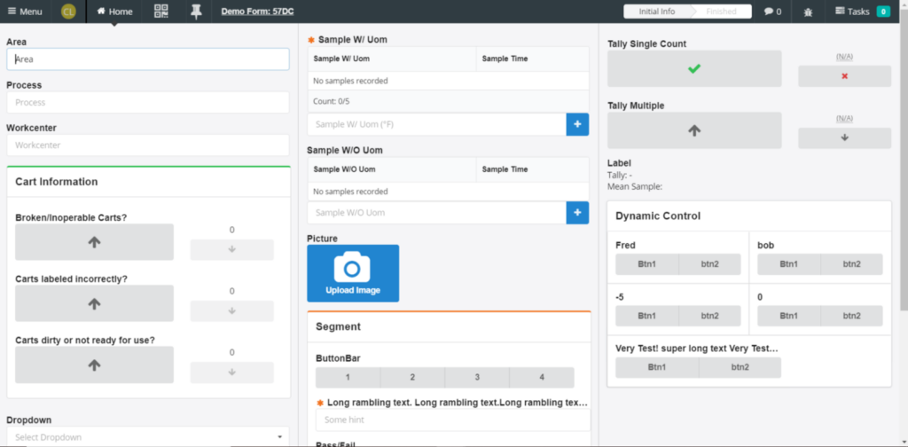Add sample with plus button for Sample W/O Uom
This screenshot has width=908, height=447.
pos(577,213)
